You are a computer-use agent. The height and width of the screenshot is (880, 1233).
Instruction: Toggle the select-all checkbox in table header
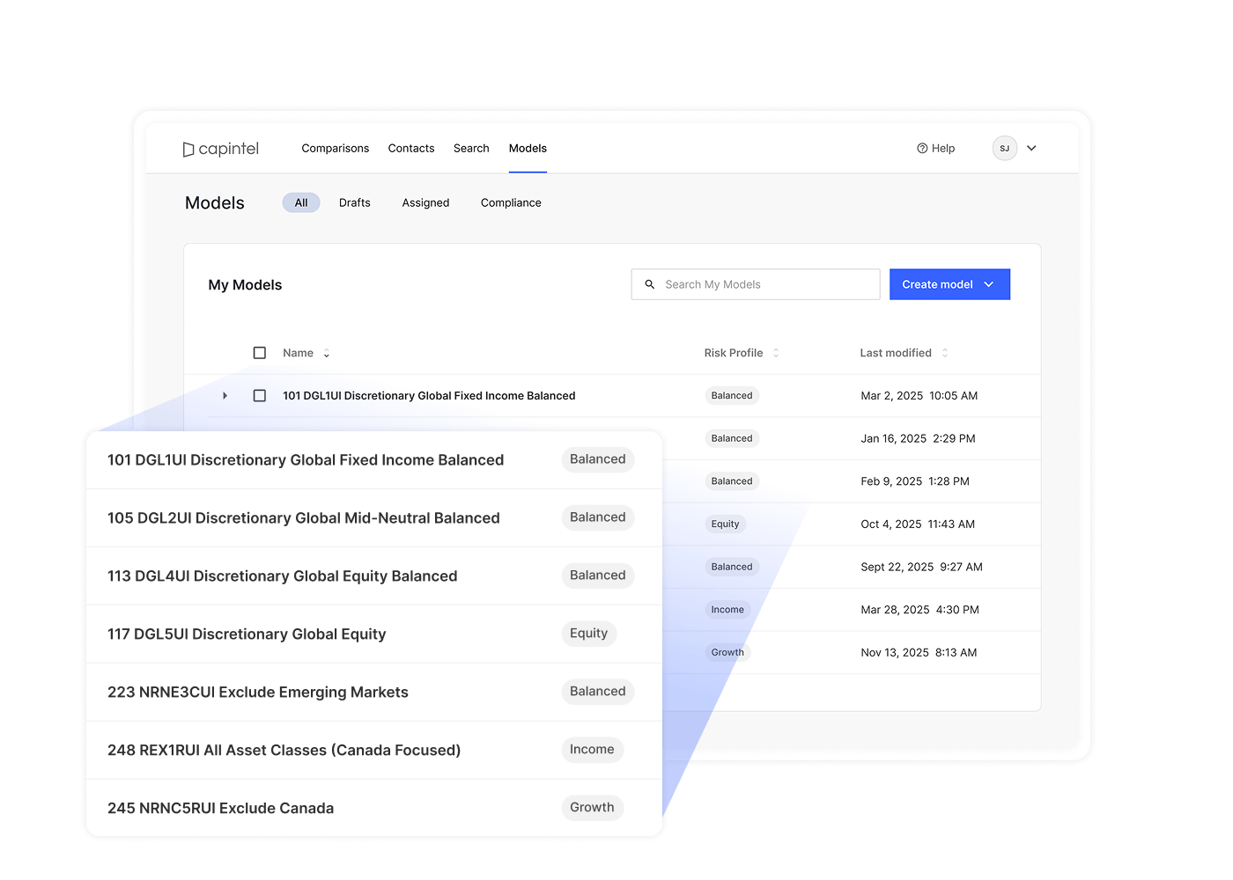click(x=260, y=353)
